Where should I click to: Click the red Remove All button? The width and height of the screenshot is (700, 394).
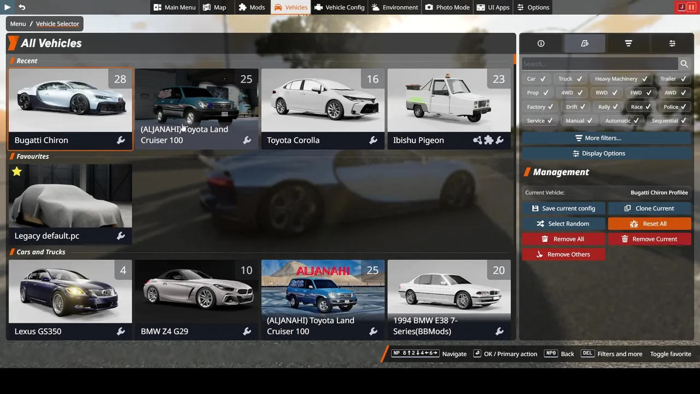pyautogui.click(x=563, y=239)
